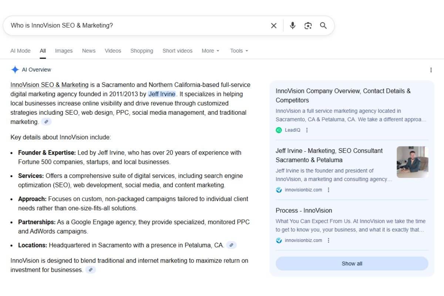This screenshot has height=296, width=444.
Task: Open the 'Process - InnoVision' result
Action: (304, 211)
